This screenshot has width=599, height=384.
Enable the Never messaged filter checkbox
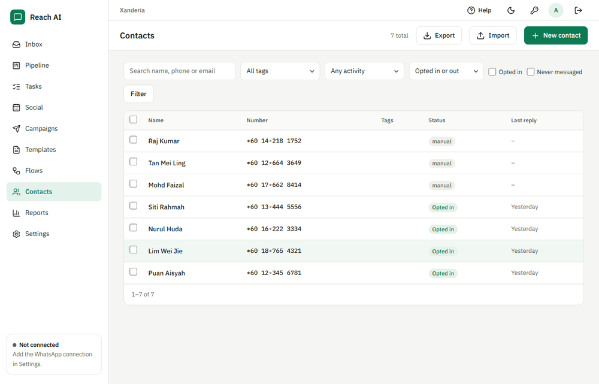tap(531, 72)
